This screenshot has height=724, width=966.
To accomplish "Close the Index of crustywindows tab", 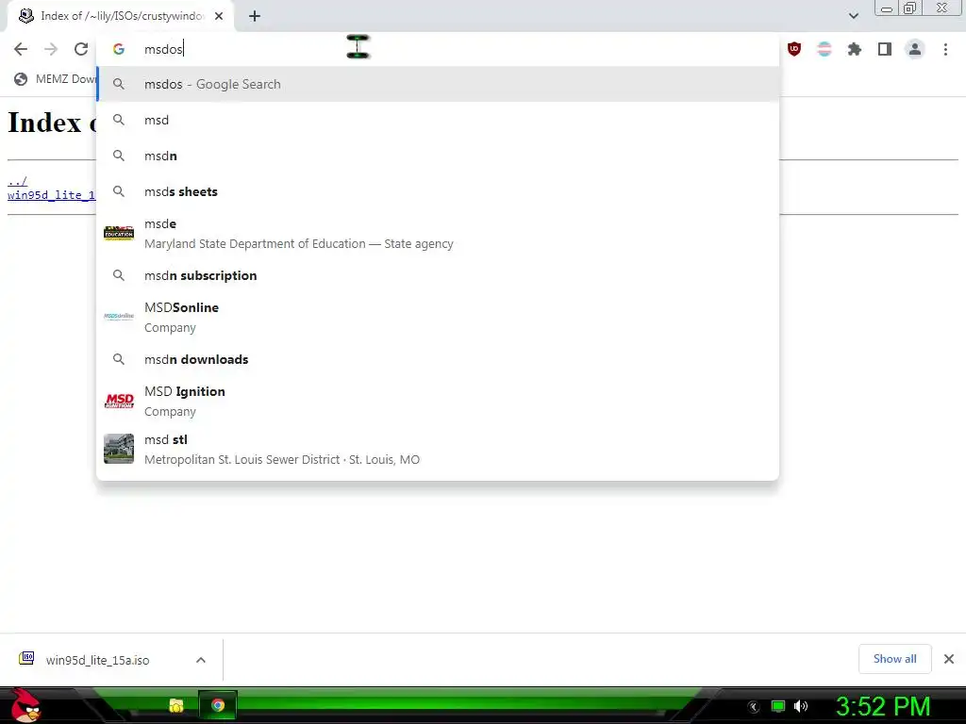I will click(x=219, y=16).
